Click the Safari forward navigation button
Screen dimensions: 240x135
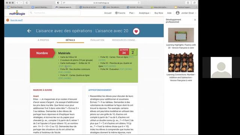click(x=21, y=3)
